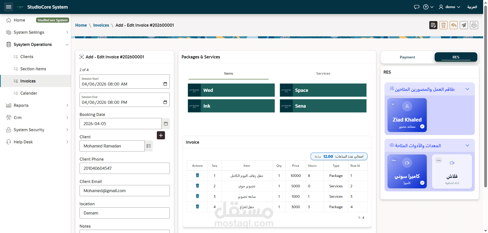
Task: Click the StudioCore logo in header
Action: [x=20, y=7]
